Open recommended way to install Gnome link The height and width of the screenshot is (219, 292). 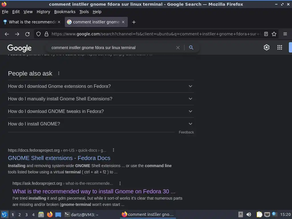(x=94, y=191)
